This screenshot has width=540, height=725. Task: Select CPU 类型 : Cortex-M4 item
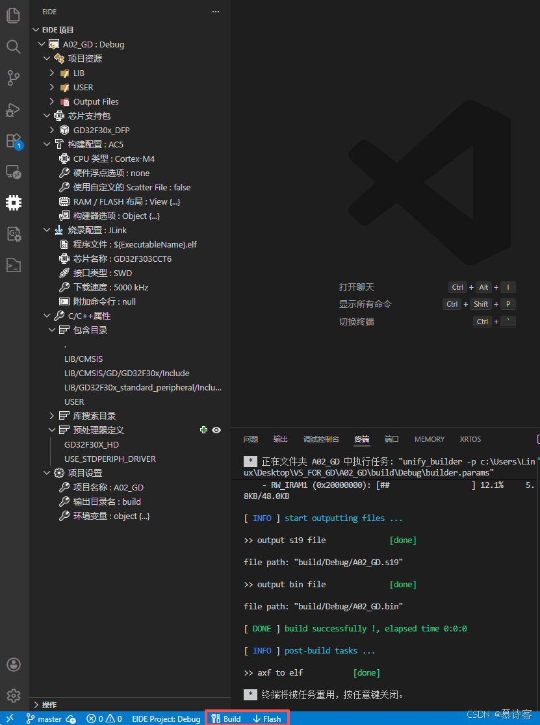(x=114, y=159)
